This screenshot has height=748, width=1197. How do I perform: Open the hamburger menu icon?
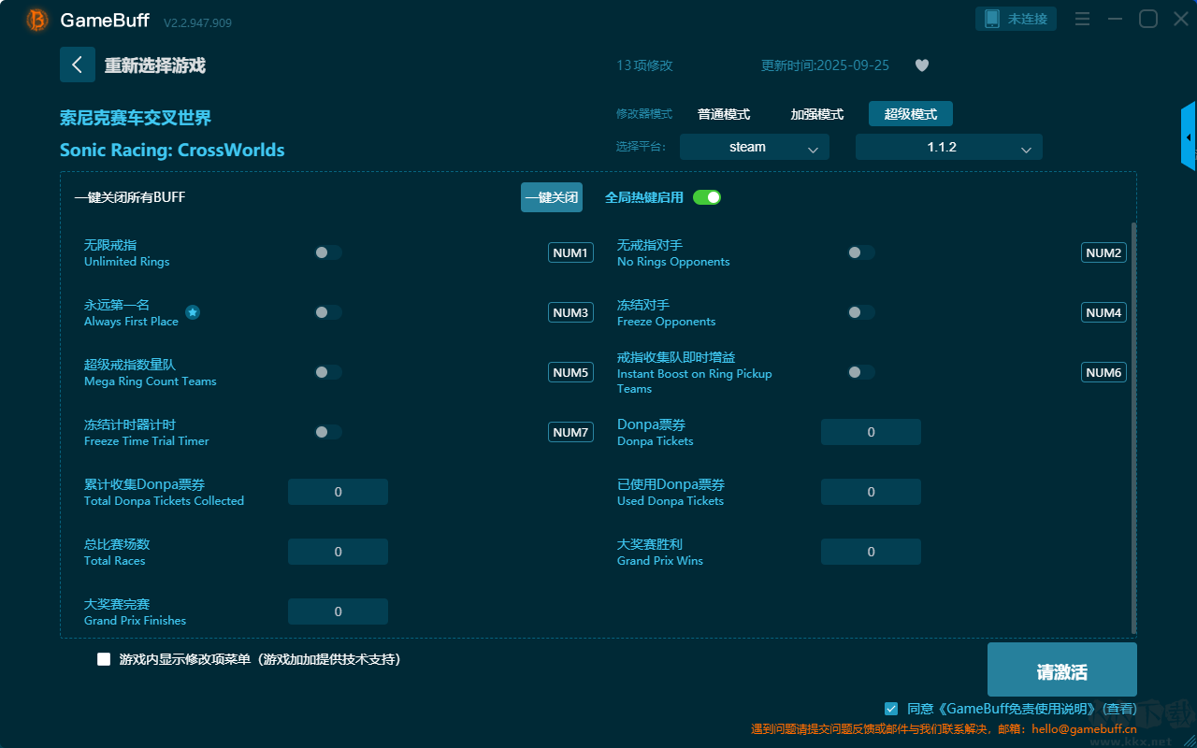tap(1082, 19)
